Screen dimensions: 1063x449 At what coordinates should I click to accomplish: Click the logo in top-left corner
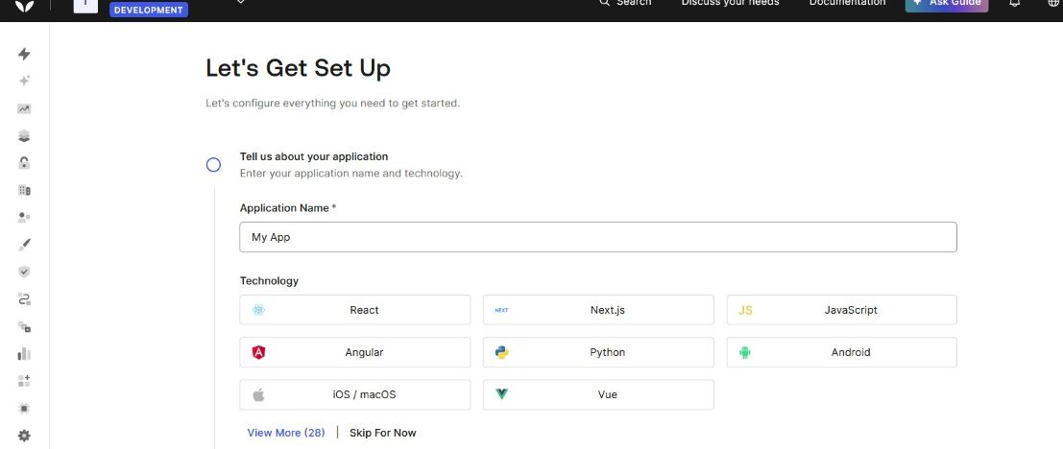[24, 6]
